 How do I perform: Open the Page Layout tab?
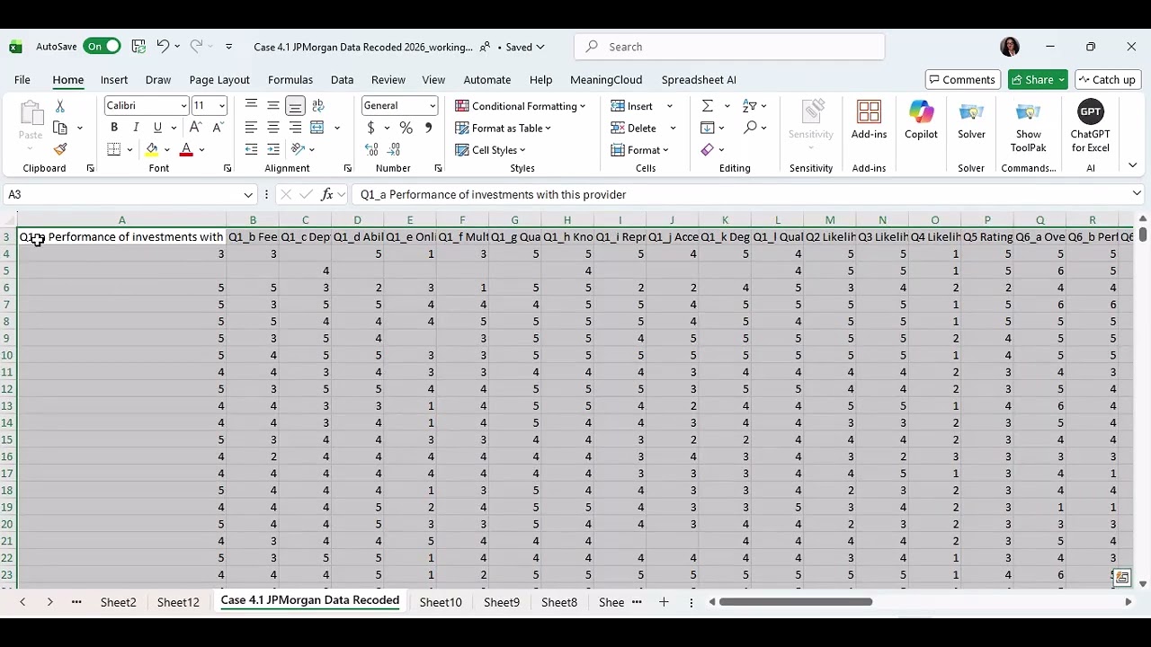click(x=219, y=80)
